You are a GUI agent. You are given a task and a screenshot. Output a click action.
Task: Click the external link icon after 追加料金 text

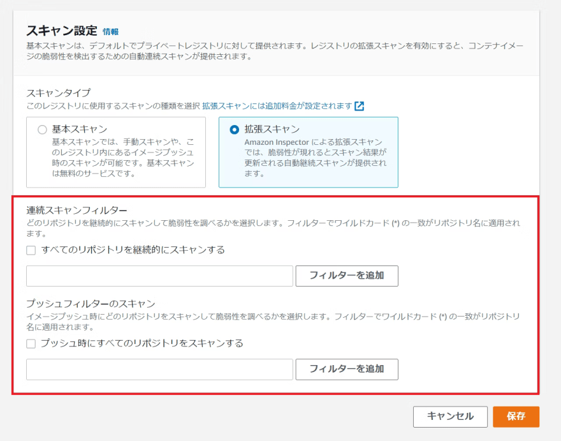[x=359, y=106]
